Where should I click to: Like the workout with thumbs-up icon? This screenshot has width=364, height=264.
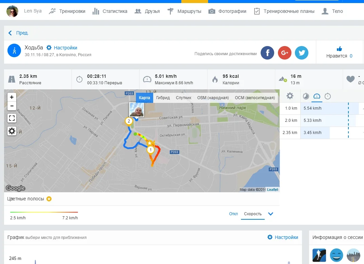[x=339, y=49]
